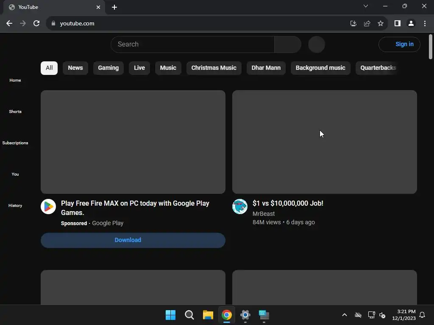This screenshot has width=434, height=325.
Task: Open the taskbar clock and date
Action: pyautogui.click(x=404, y=315)
